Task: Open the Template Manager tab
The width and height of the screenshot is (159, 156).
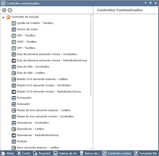Action: (x=145, y=153)
